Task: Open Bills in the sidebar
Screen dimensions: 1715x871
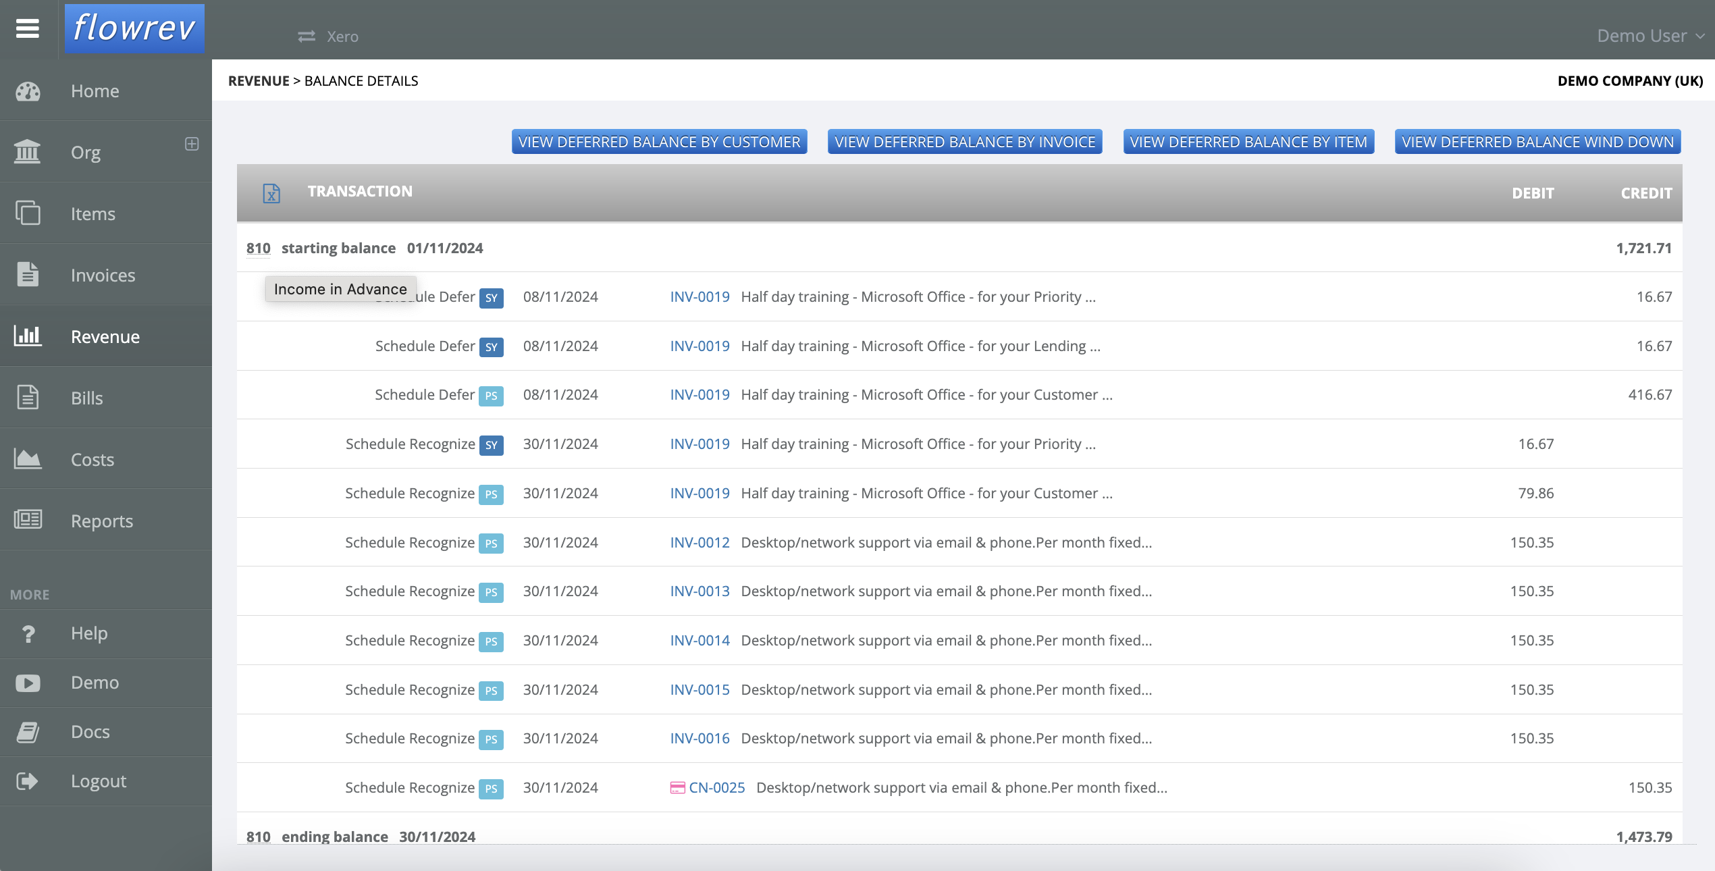Action: point(87,398)
